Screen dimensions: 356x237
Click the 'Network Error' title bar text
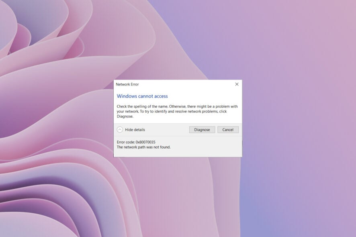(127, 84)
